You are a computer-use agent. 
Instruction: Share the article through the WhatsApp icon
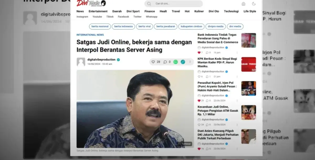tap(175, 62)
